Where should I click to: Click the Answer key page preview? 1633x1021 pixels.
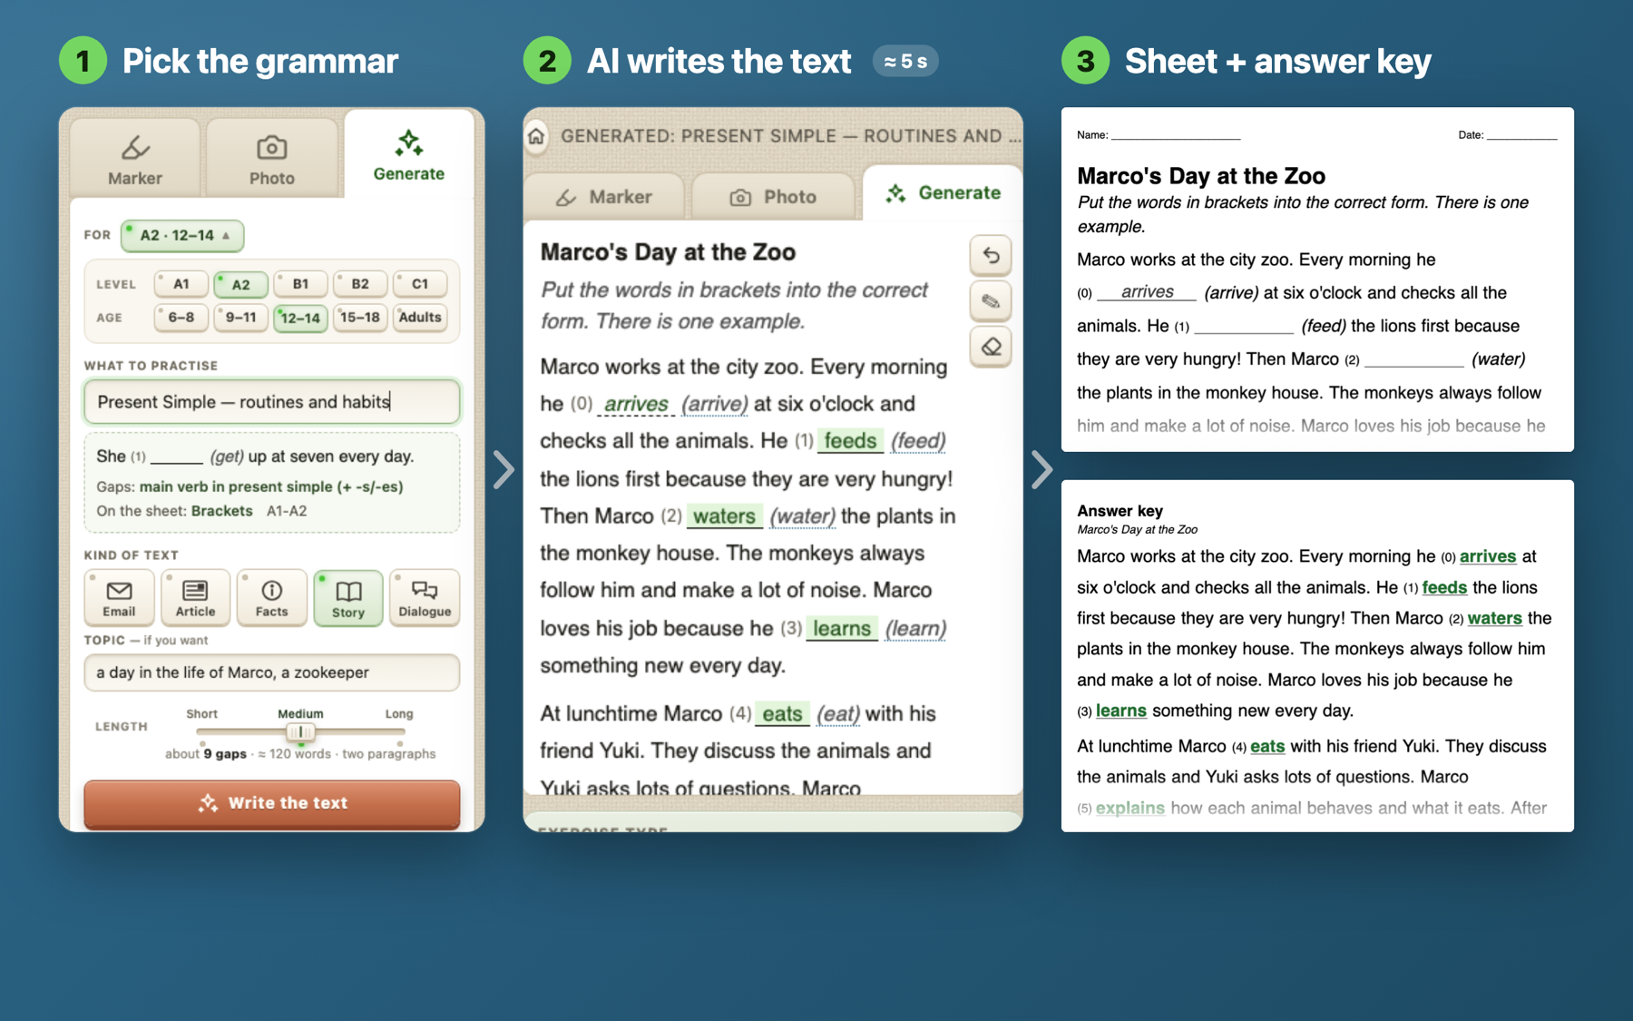1317,655
